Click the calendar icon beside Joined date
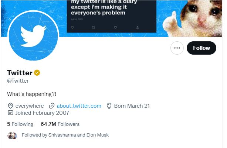227x148 pixels. 10,113
